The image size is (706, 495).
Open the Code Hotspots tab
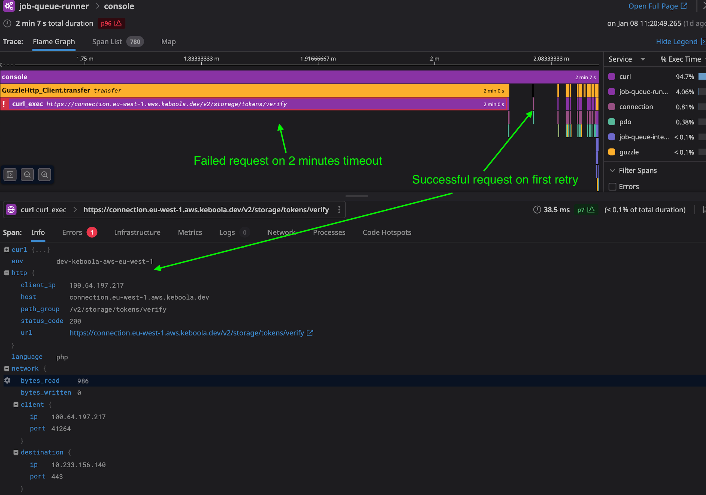coord(387,232)
